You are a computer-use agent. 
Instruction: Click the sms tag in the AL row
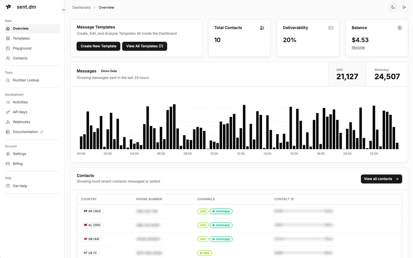[203, 225]
